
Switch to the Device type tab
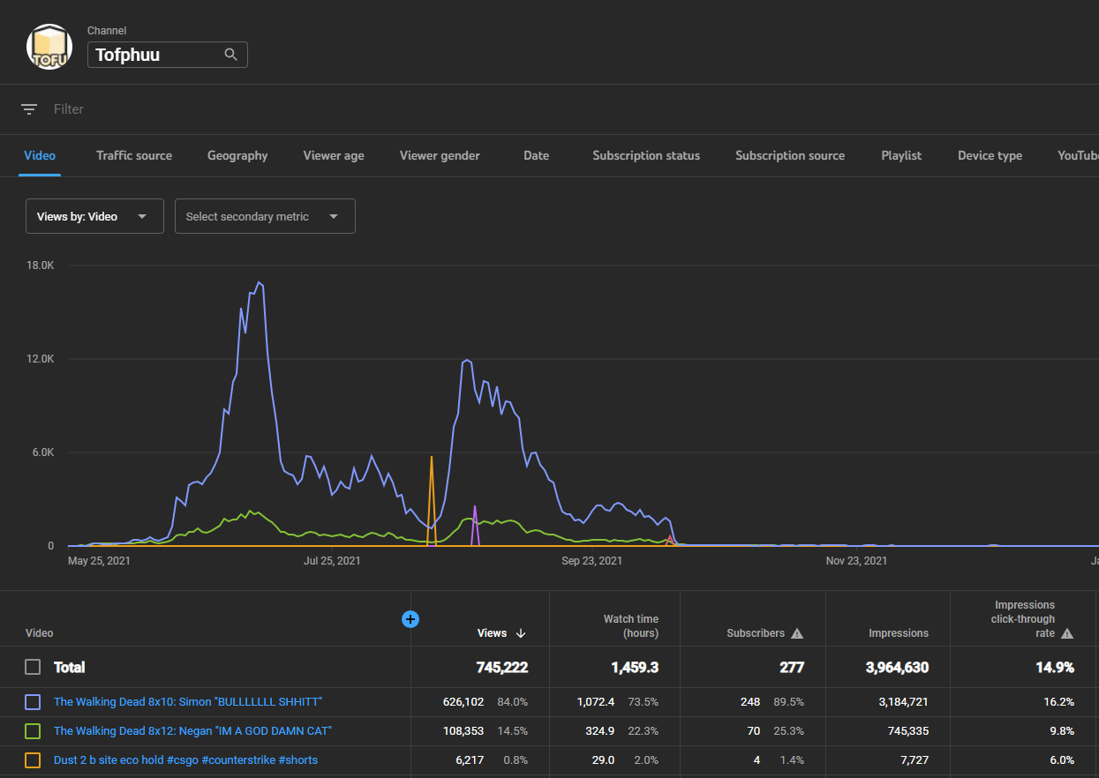point(990,155)
